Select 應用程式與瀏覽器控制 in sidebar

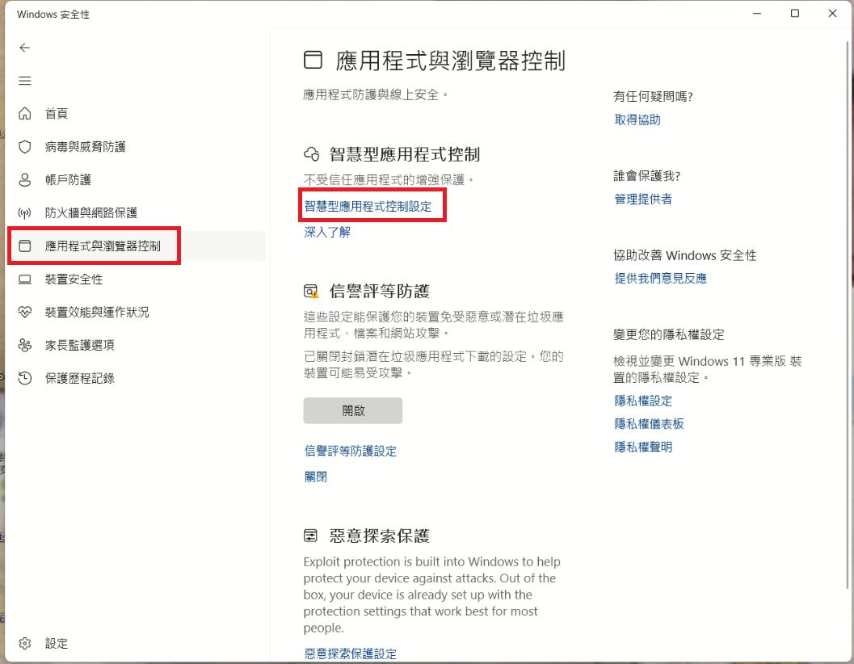[x=103, y=246]
